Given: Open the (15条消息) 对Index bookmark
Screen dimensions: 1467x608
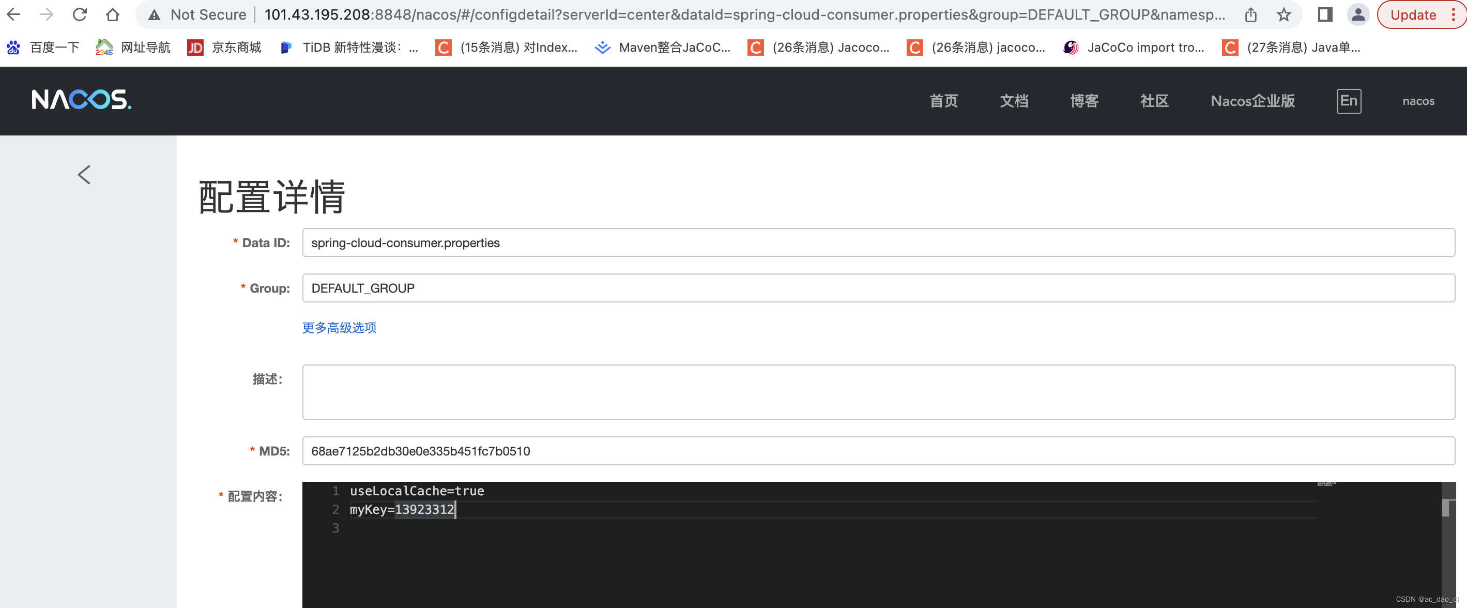Looking at the screenshot, I should pos(506,47).
